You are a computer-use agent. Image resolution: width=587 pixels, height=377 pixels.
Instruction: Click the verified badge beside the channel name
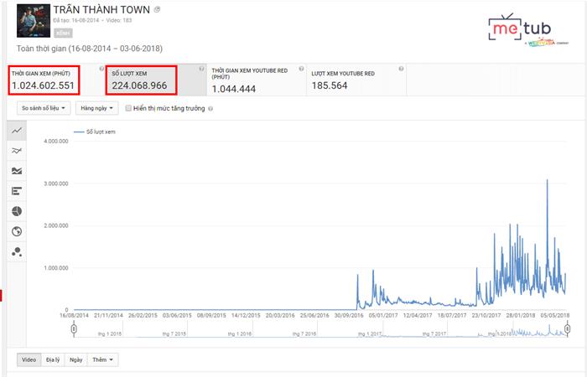coord(158,9)
